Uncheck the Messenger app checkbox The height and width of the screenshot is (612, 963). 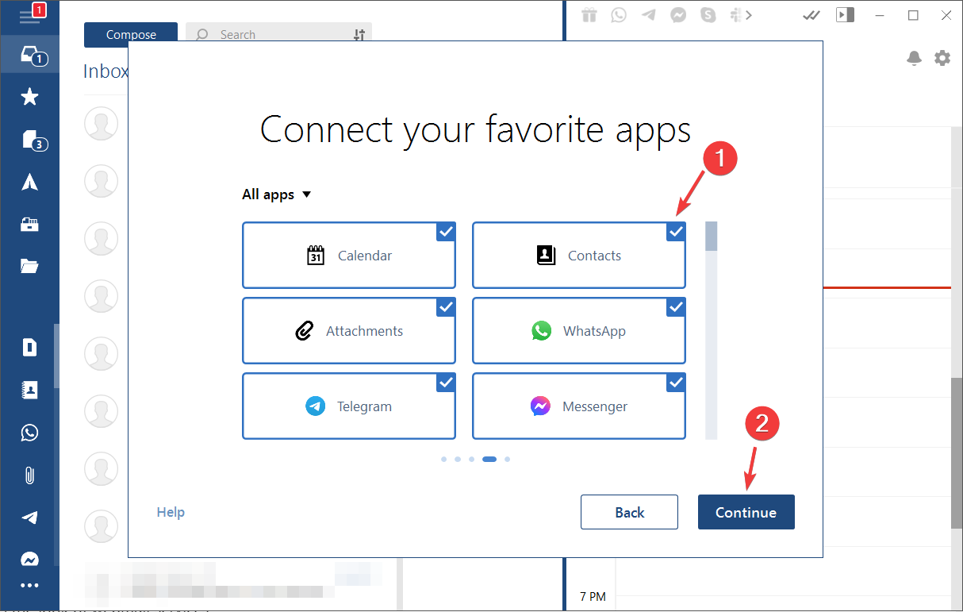tap(676, 383)
